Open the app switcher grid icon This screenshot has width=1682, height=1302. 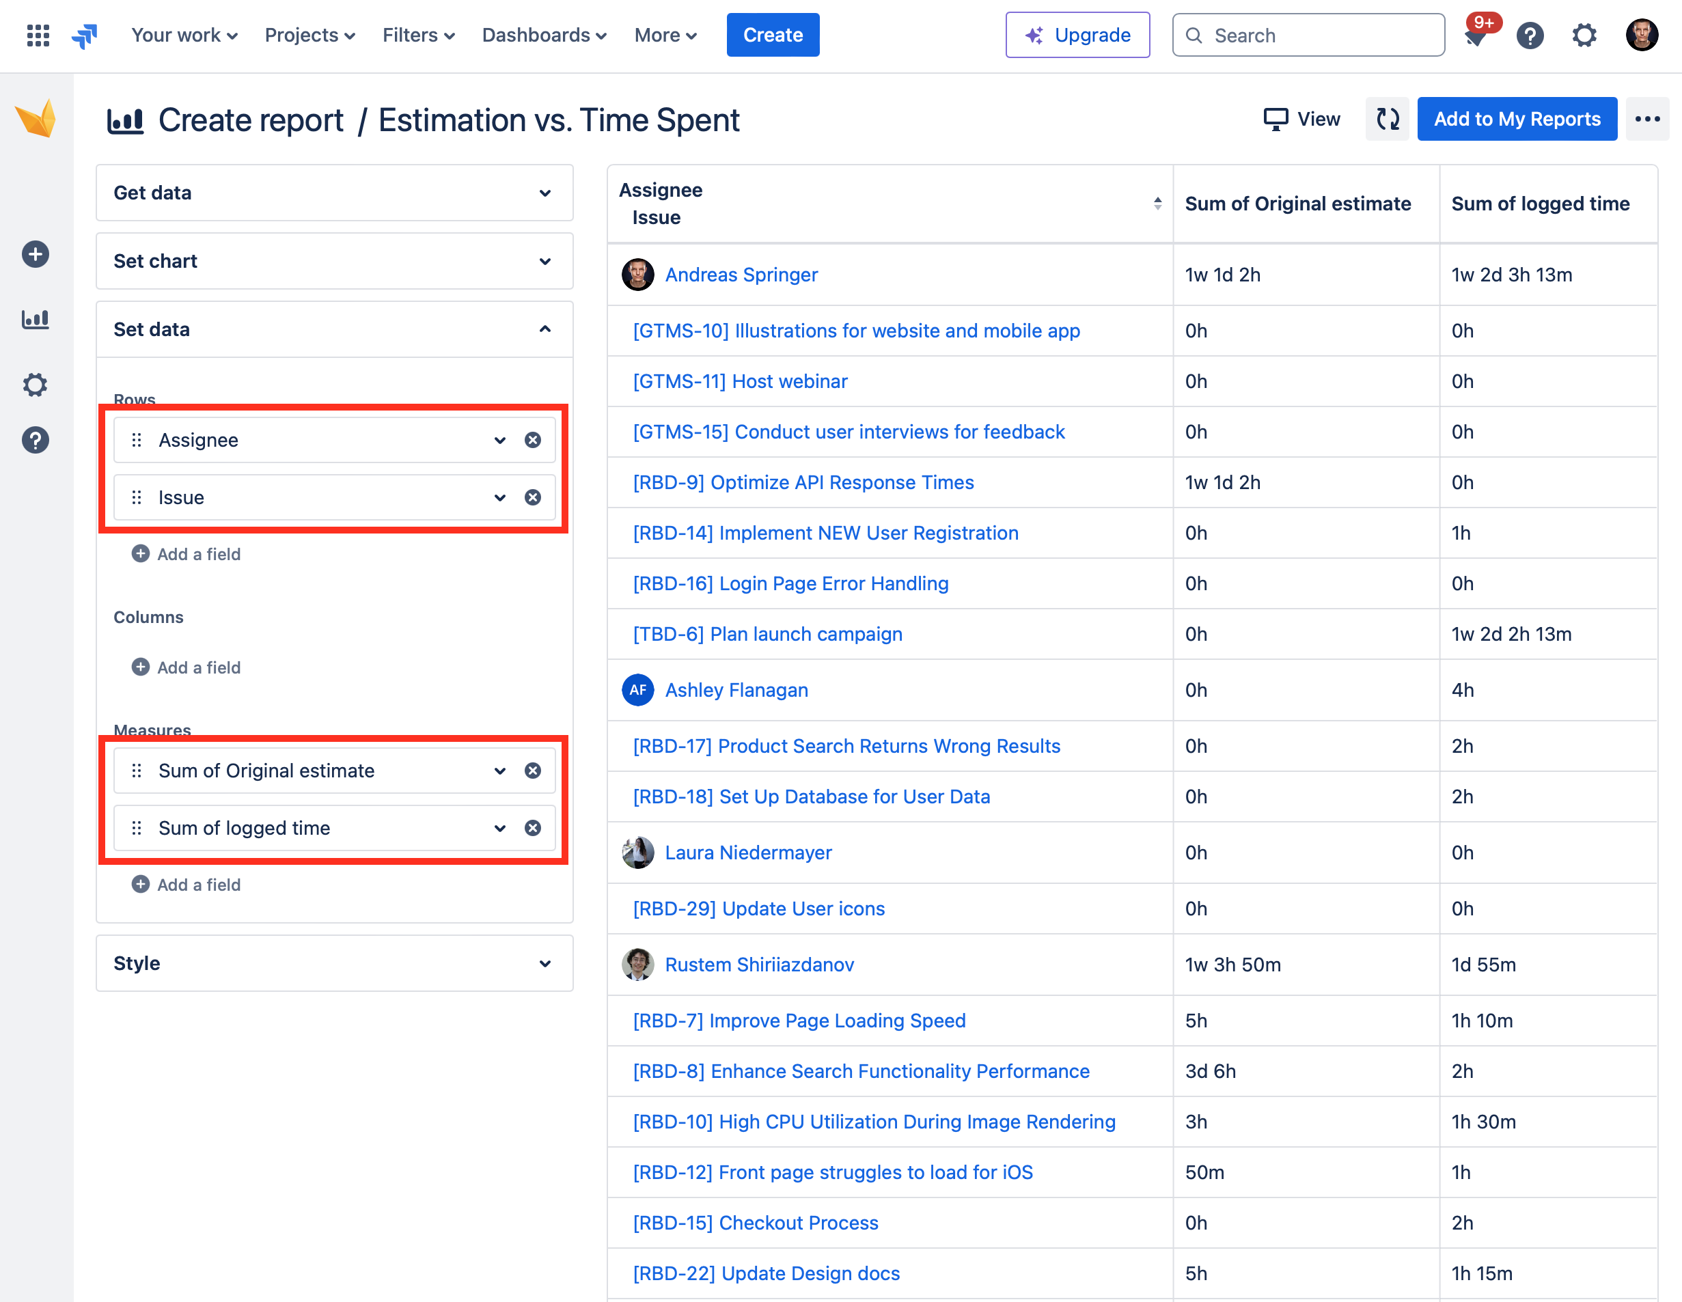click(38, 35)
